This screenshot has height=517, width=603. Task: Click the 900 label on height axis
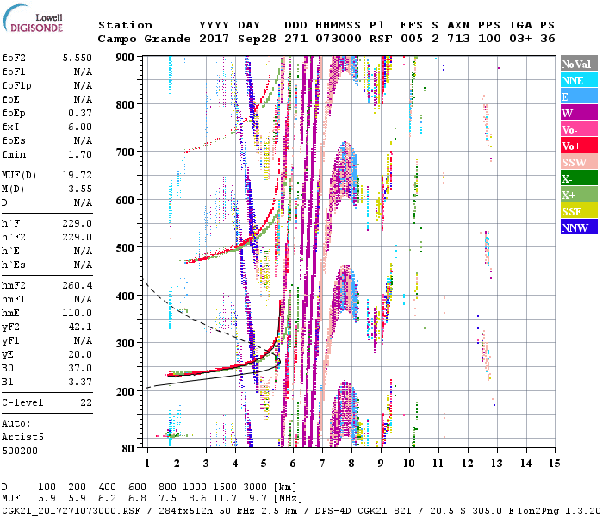(x=127, y=57)
